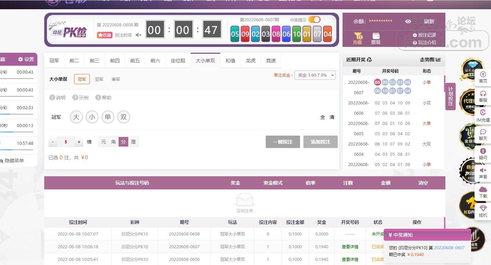Switch to the 龙虎 tab
Viewport: 491px width, 265px height.
251,61
